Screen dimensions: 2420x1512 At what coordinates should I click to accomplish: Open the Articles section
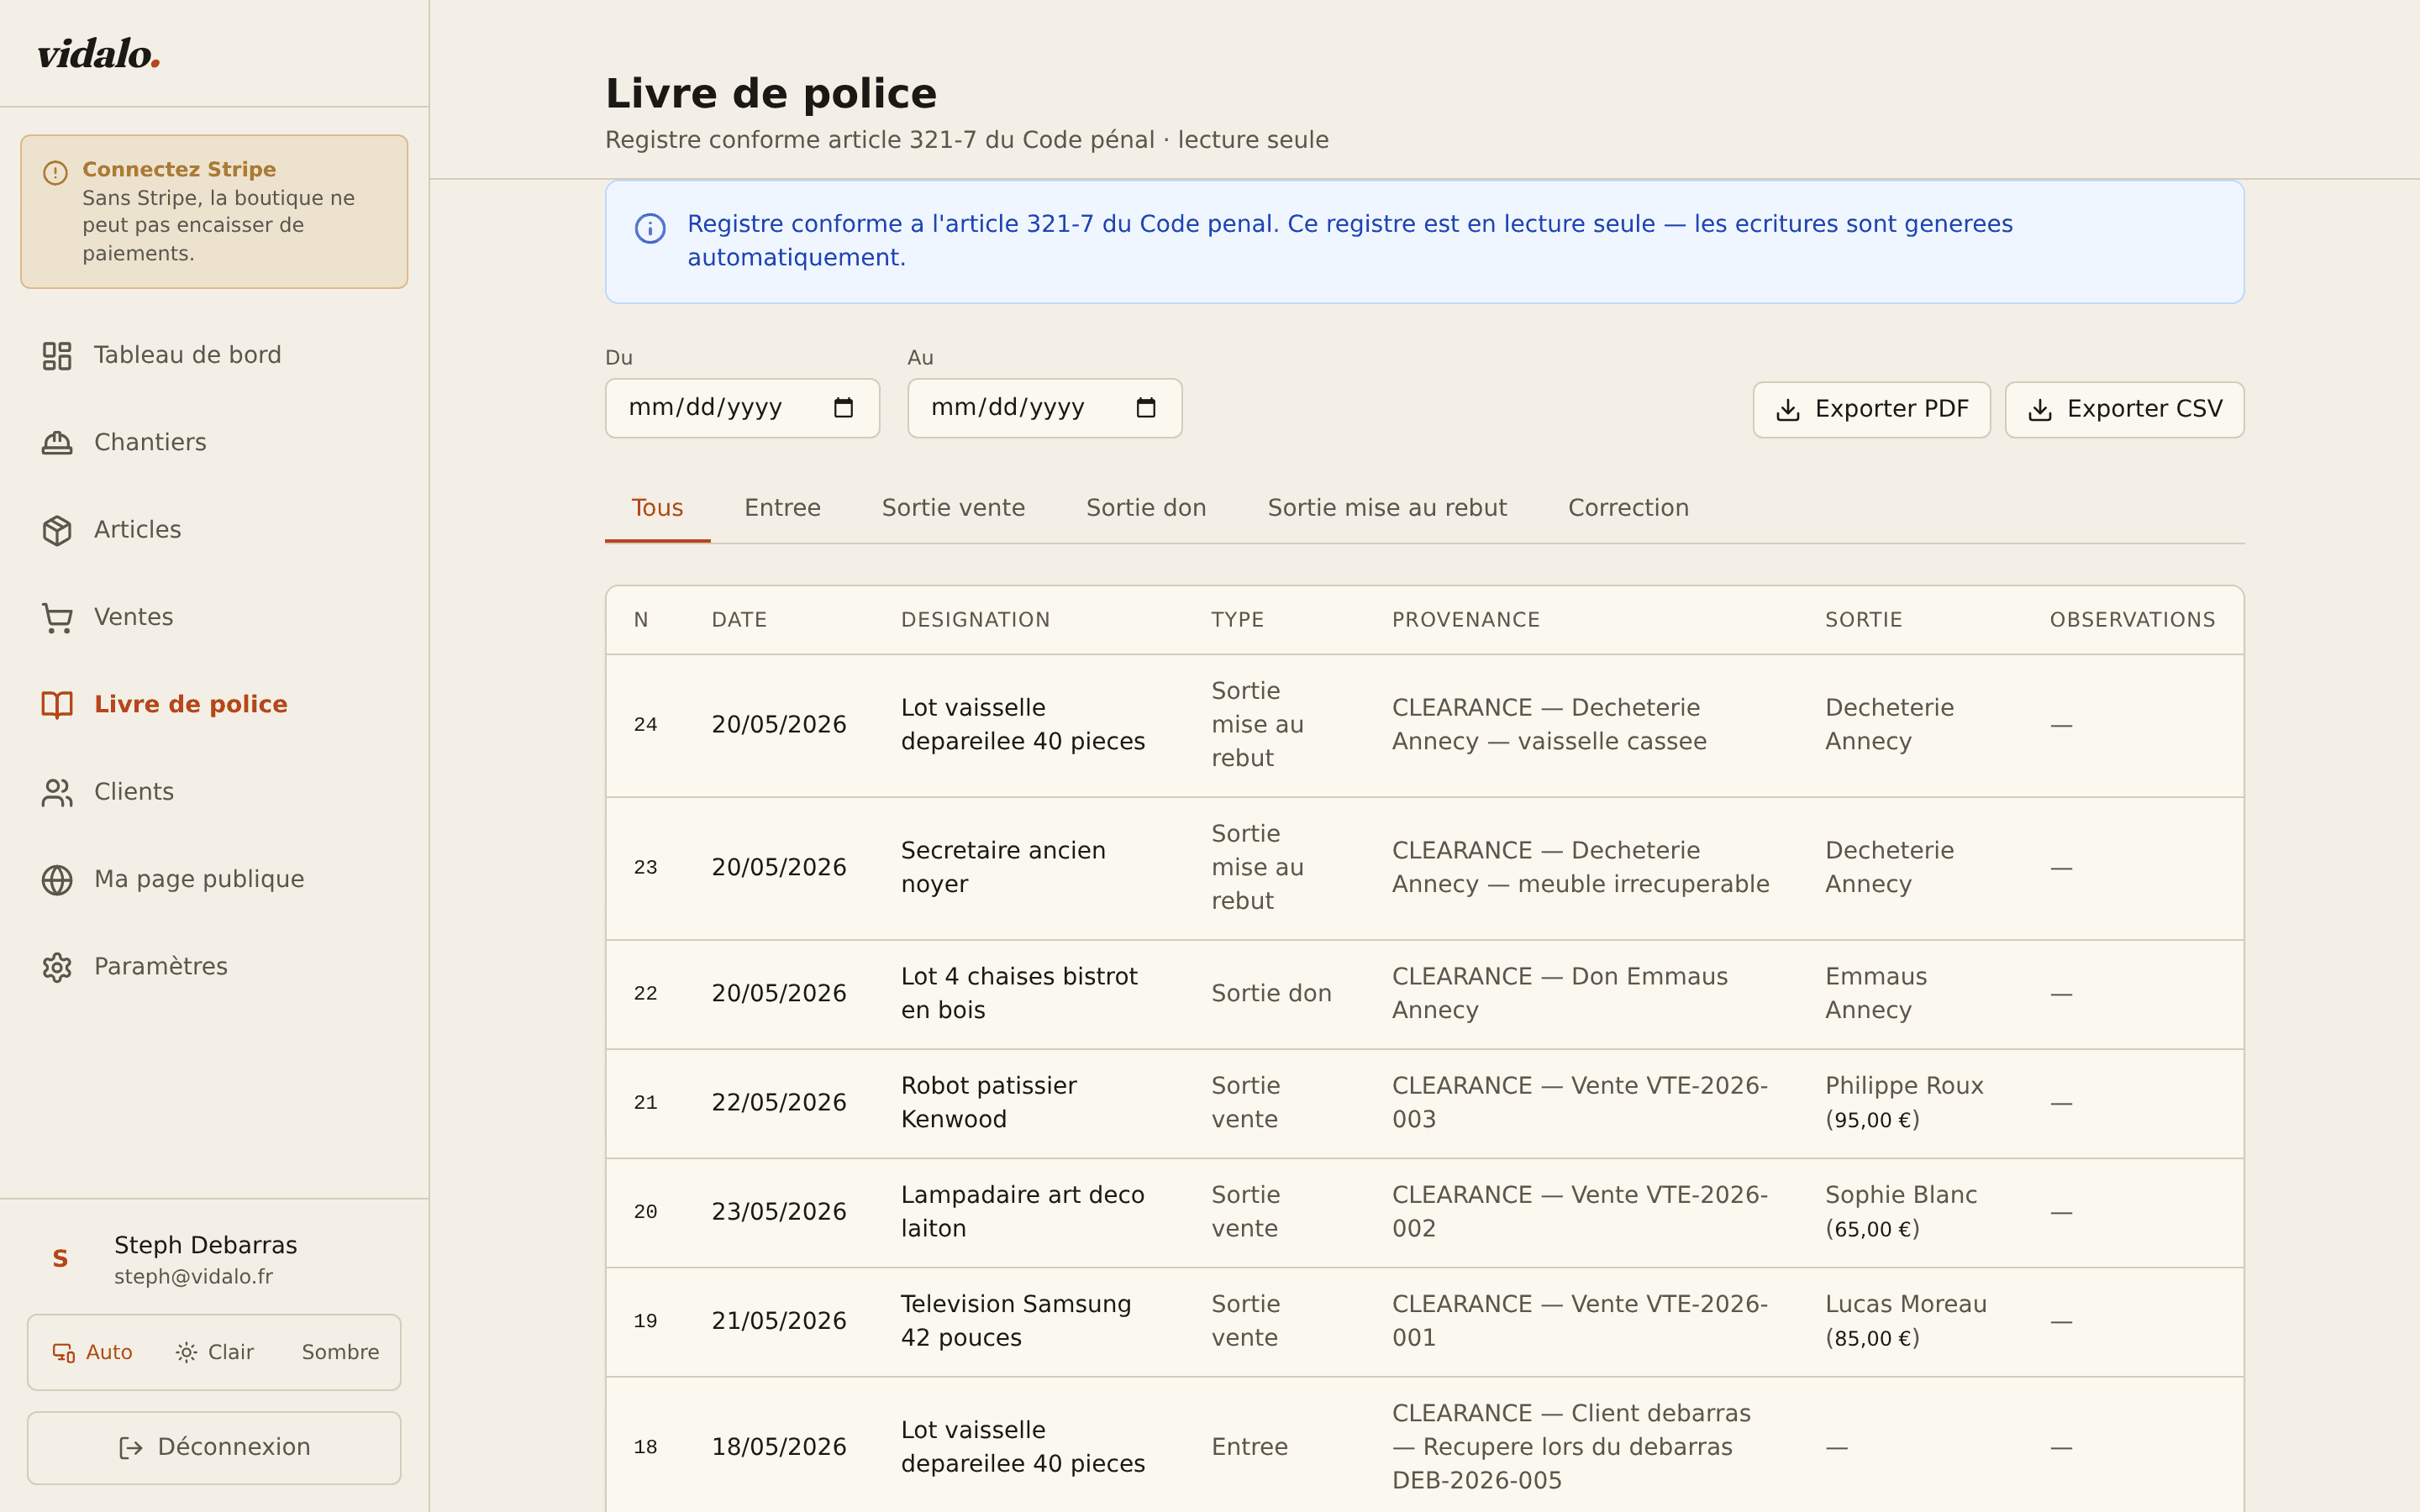[x=214, y=530]
